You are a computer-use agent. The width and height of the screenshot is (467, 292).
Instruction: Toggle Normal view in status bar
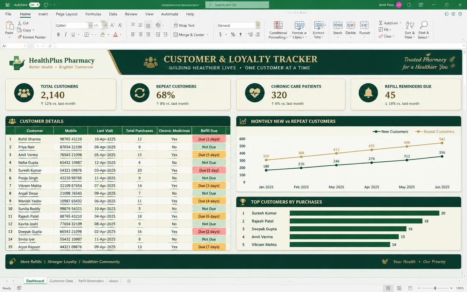(x=388, y=288)
